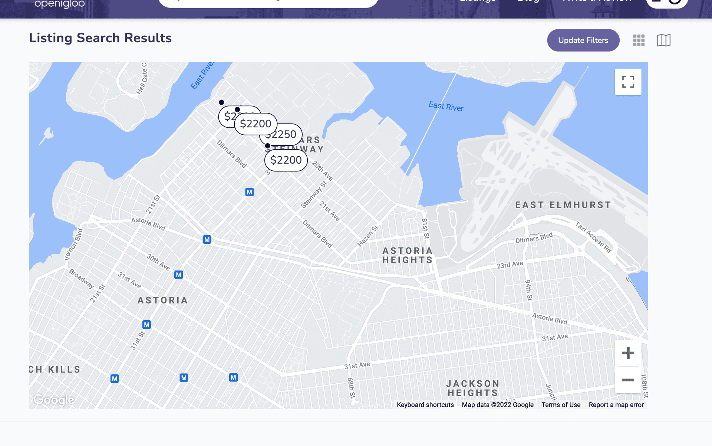Click the JACKSON HEIGHTS map label
712x446 pixels.
click(473, 388)
